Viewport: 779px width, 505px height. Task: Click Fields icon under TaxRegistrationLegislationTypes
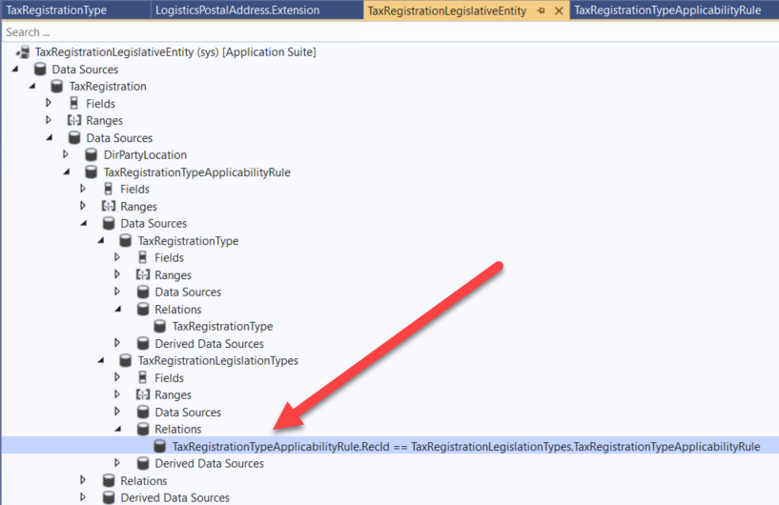pyautogui.click(x=143, y=377)
